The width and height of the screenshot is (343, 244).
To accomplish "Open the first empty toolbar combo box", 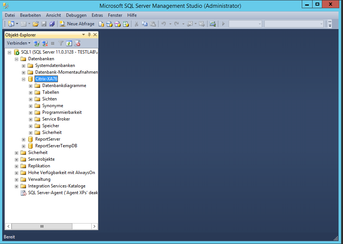I will click(x=245, y=24).
